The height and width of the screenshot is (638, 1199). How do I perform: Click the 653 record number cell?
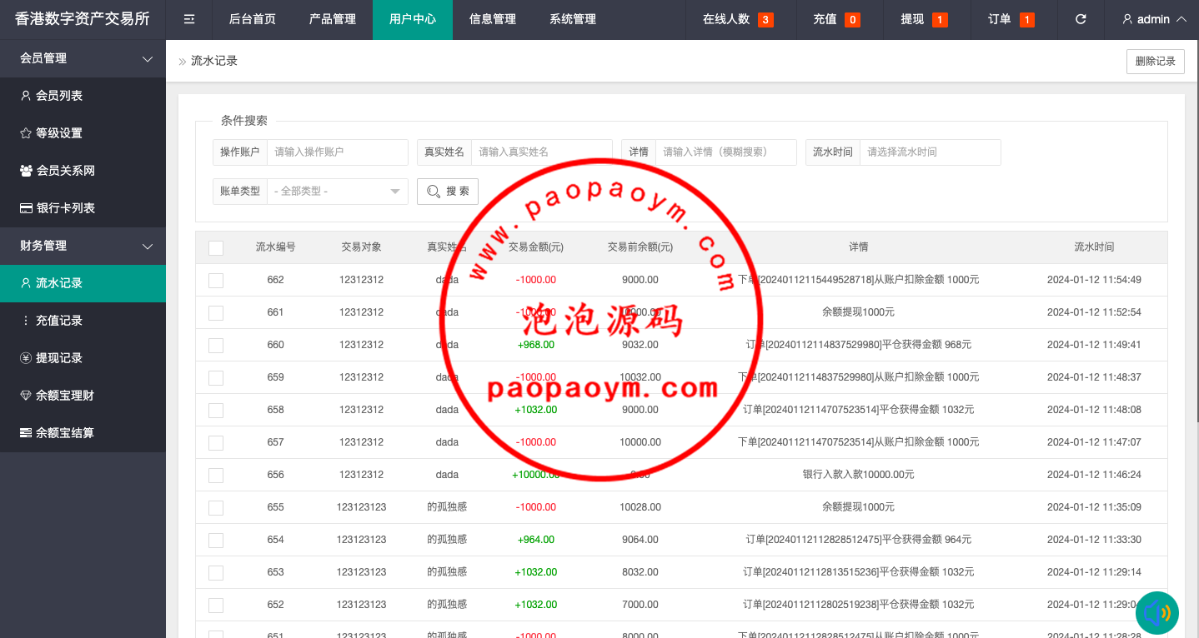tap(276, 572)
